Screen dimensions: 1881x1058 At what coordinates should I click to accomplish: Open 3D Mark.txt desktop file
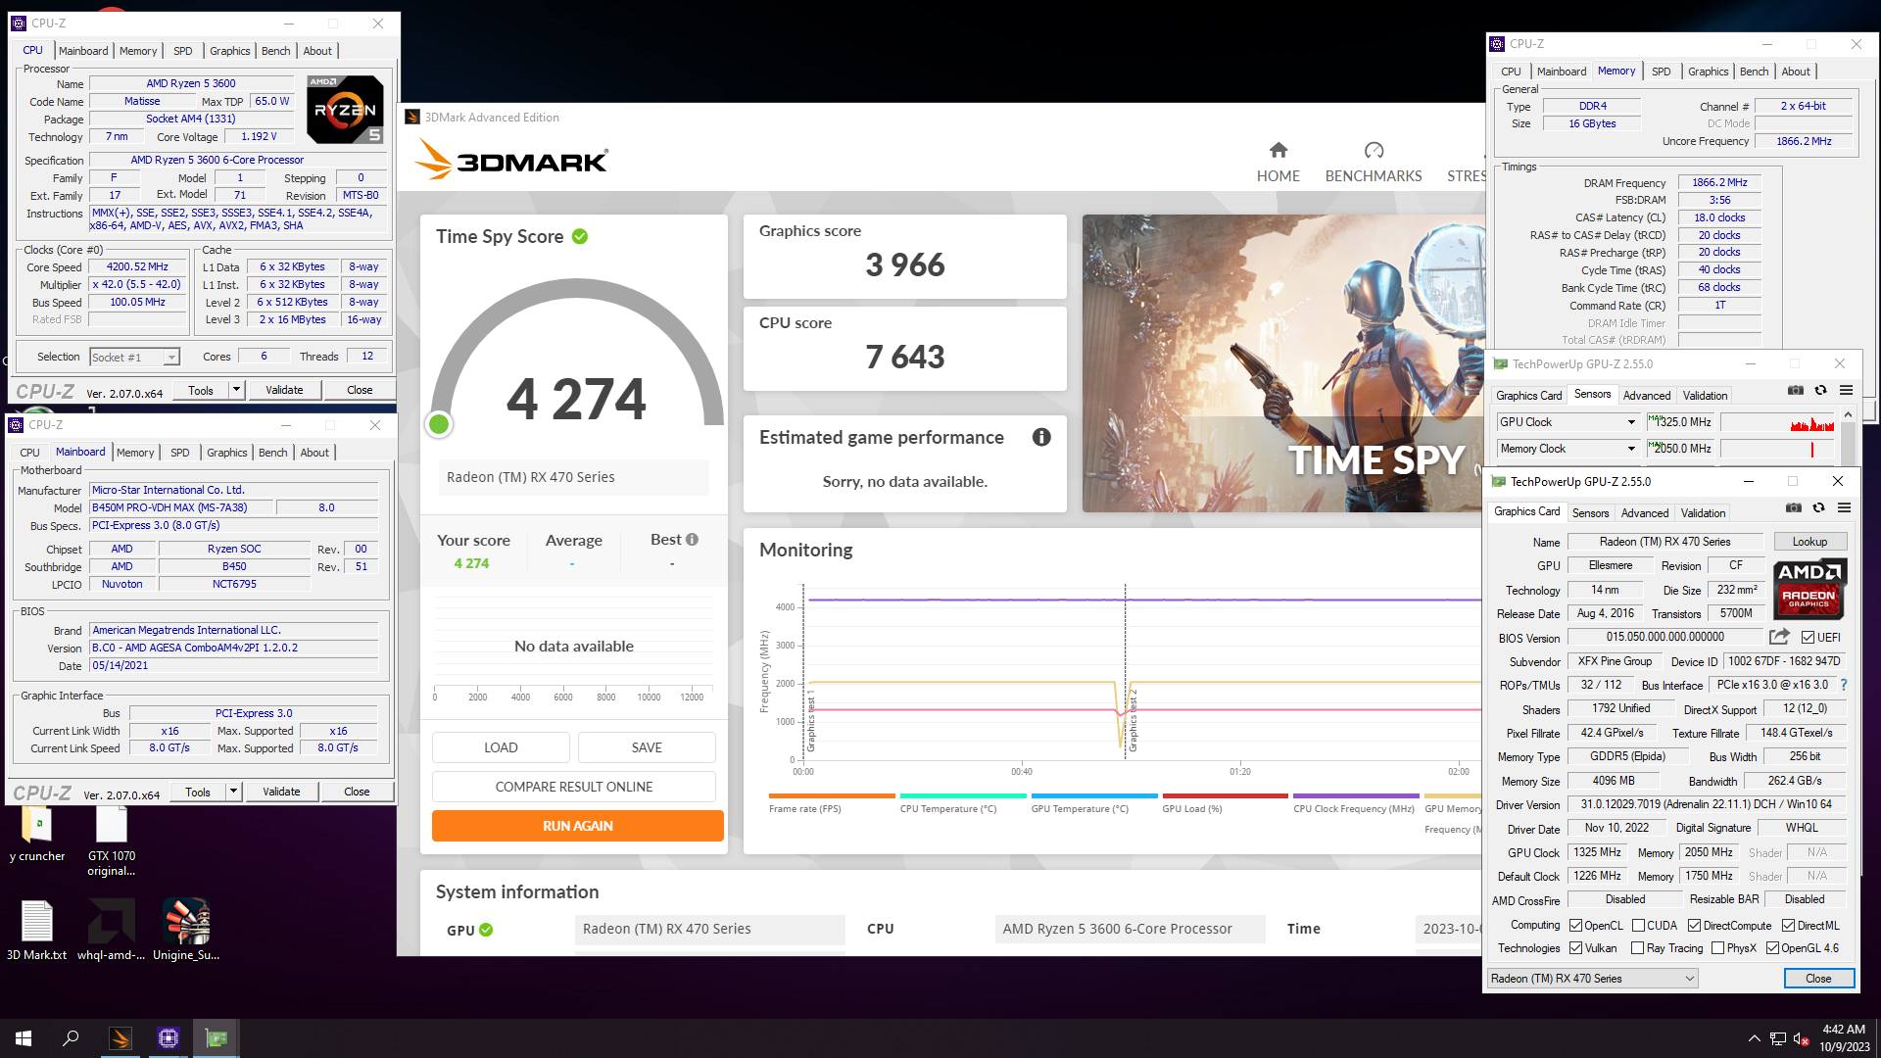pos(37,930)
